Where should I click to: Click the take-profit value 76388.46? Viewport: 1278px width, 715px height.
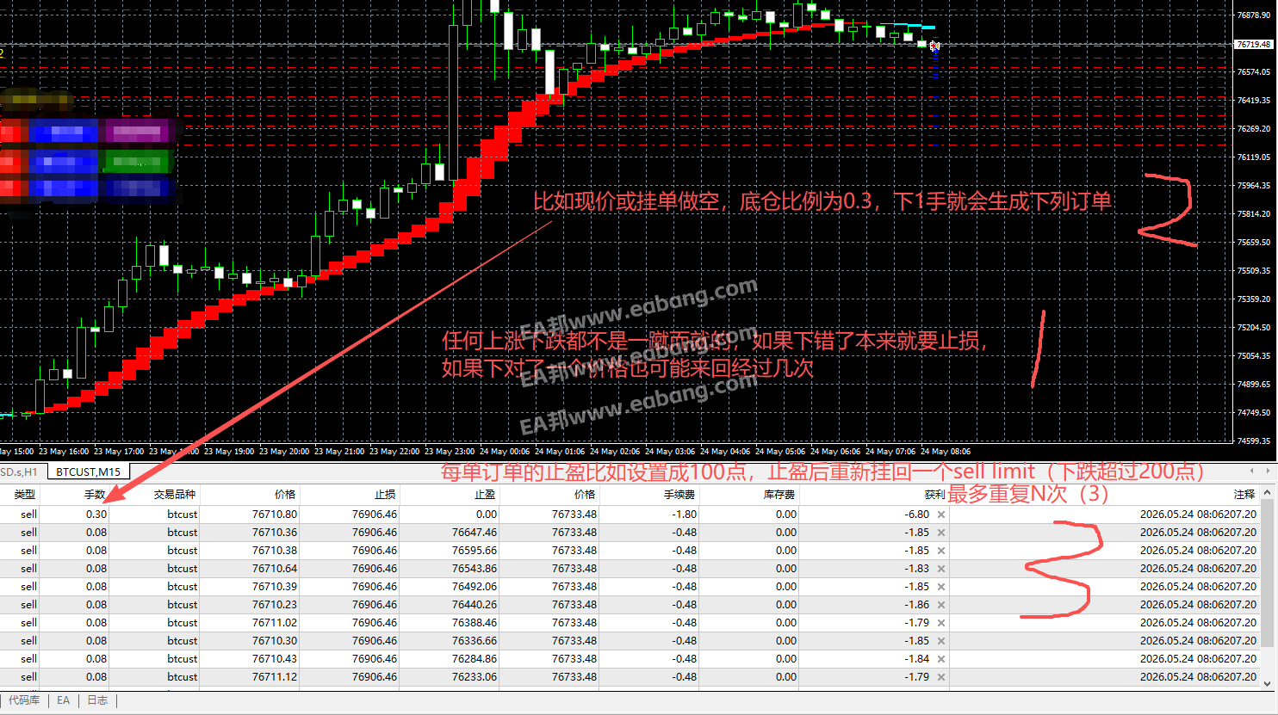pos(475,623)
